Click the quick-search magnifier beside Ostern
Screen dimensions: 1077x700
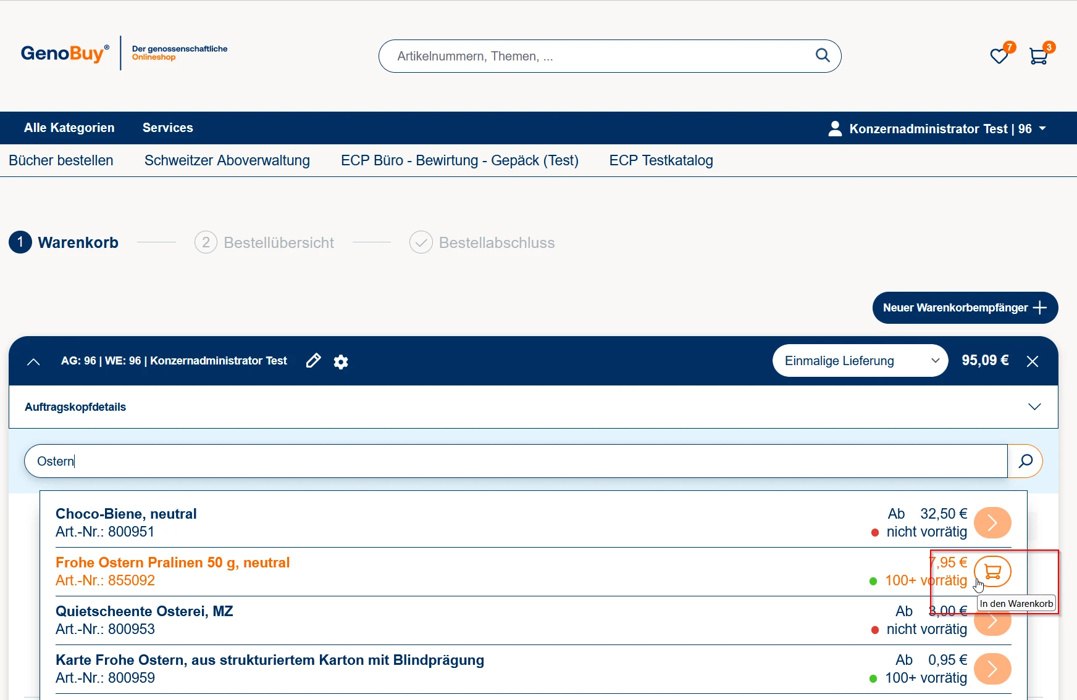point(1025,461)
